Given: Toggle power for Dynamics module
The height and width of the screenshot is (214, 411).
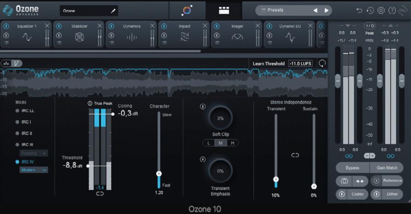Looking at the screenshot, I should tap(112, 26).
